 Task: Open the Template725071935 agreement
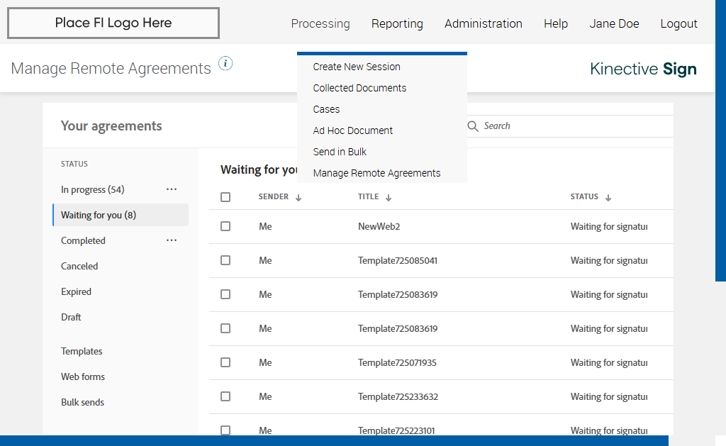tap(397, 362)
